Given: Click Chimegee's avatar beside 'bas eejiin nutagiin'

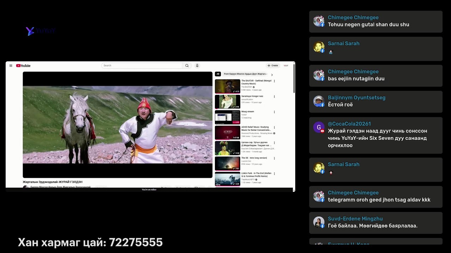Looking at the screenshot, I should [x=319, y=75].
